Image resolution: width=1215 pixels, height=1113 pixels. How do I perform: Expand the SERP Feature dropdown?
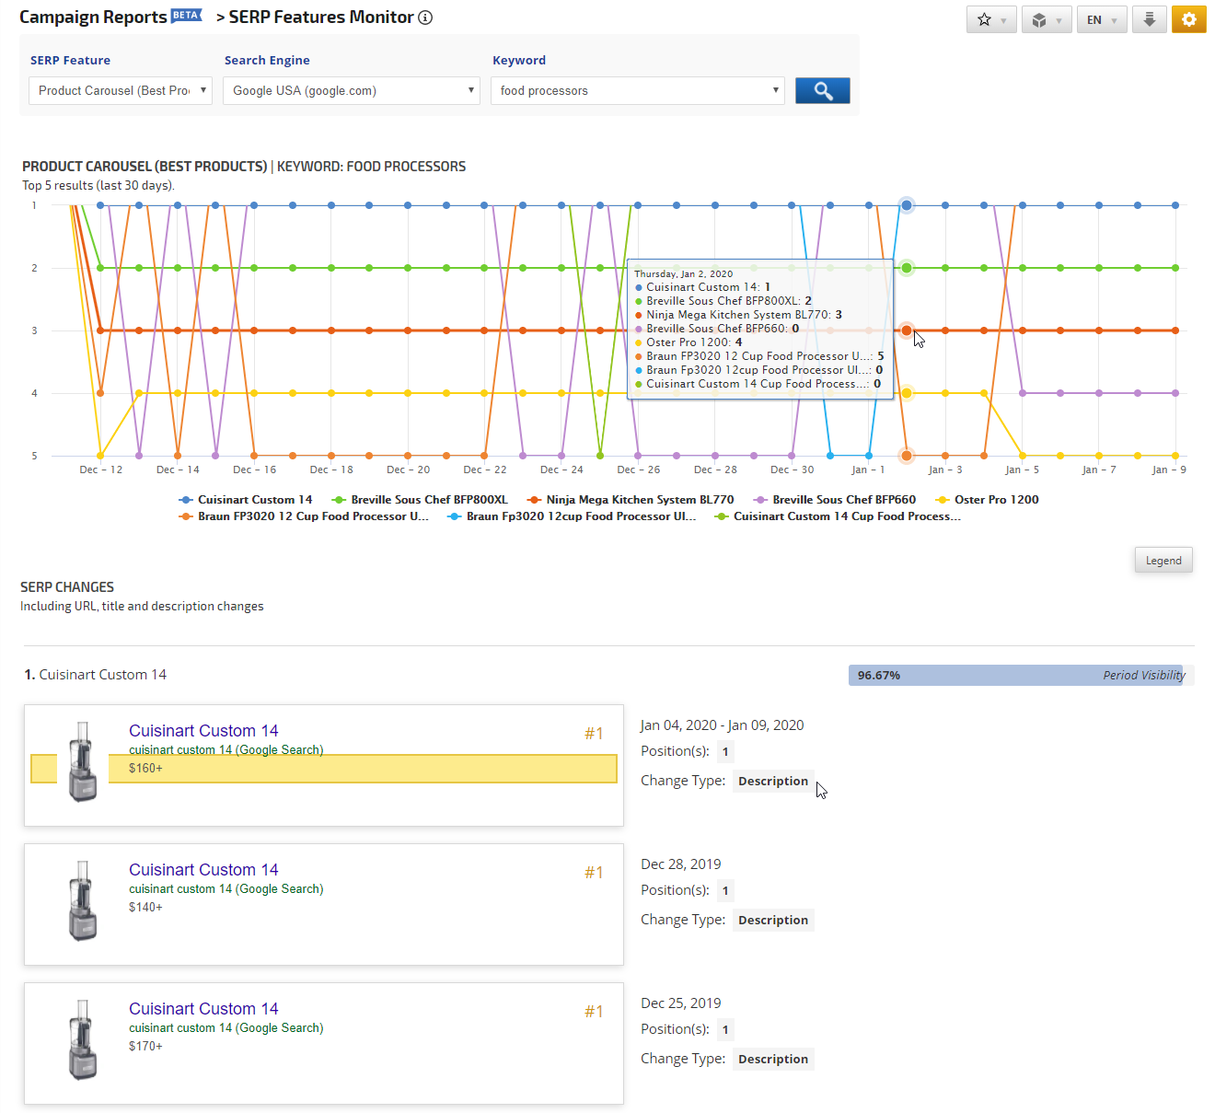121,90
